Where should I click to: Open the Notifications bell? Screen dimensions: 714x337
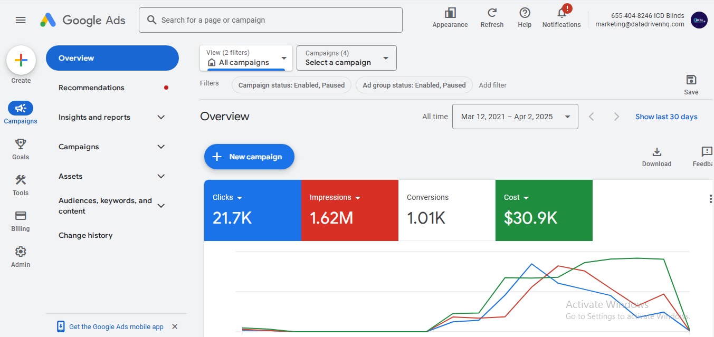(x=561, y=13)
